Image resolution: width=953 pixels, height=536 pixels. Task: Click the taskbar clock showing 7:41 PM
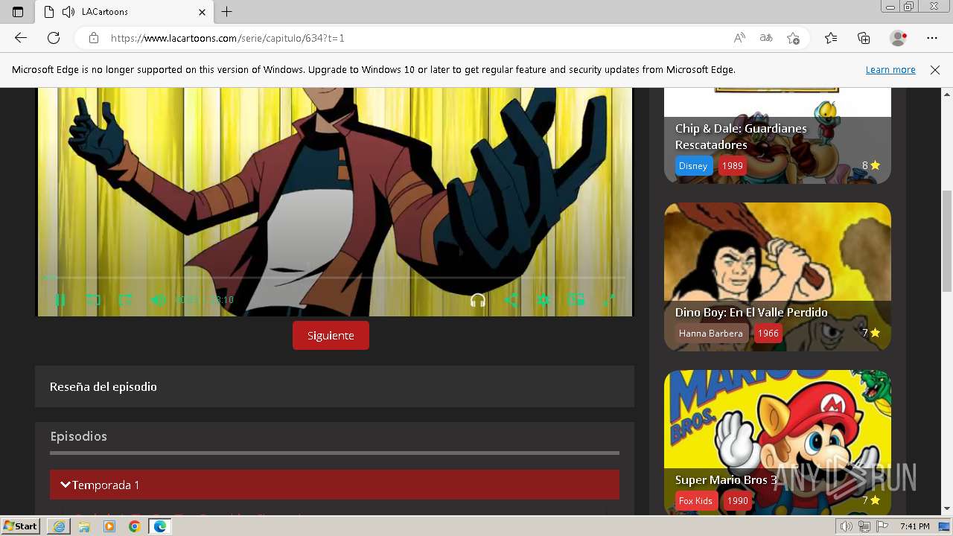click(x=915, y=526)
